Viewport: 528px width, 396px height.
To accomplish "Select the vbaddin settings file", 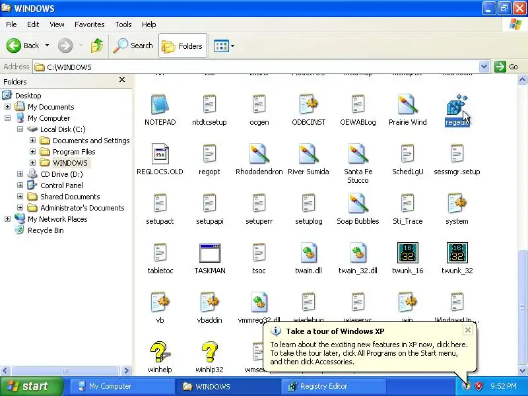I will (x=209, y=302).
